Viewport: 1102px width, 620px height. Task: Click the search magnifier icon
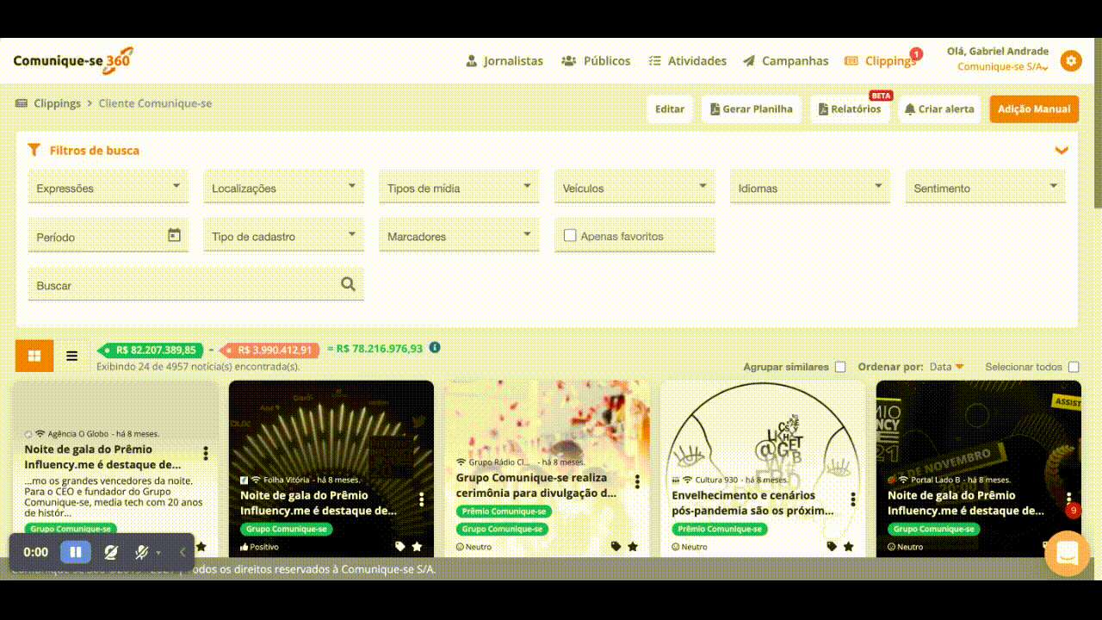click(x=348, y=284)
